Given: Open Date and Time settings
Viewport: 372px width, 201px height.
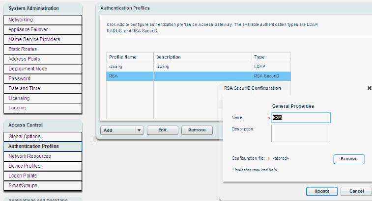Looking at the screenshot, I should click(x=43, y=88).
